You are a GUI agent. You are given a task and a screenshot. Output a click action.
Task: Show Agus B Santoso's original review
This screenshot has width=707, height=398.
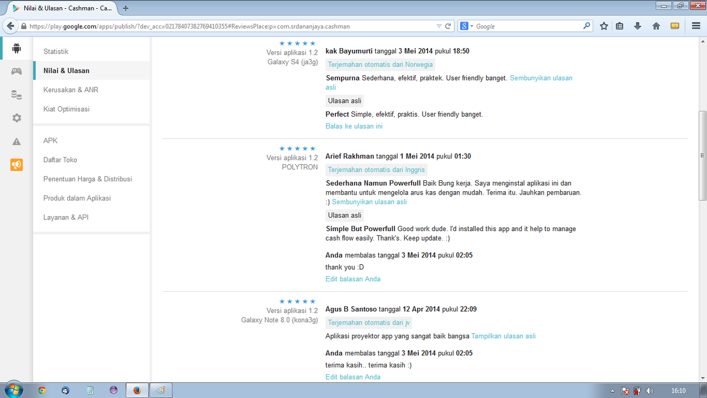[503, 336]
